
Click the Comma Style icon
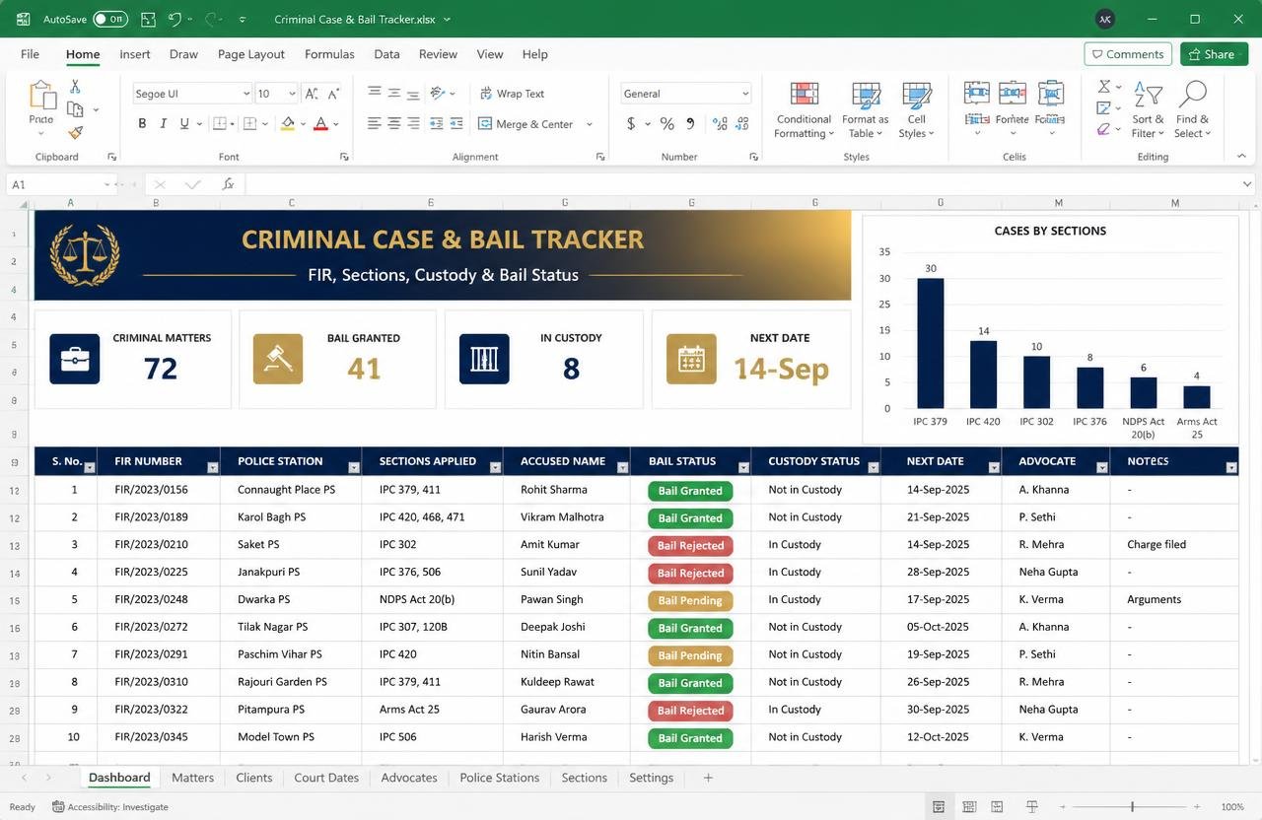pos(690,124)
